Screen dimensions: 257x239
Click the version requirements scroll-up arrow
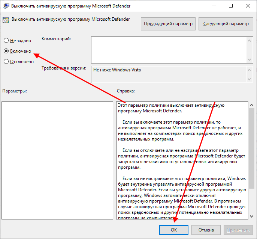point(249,70)
